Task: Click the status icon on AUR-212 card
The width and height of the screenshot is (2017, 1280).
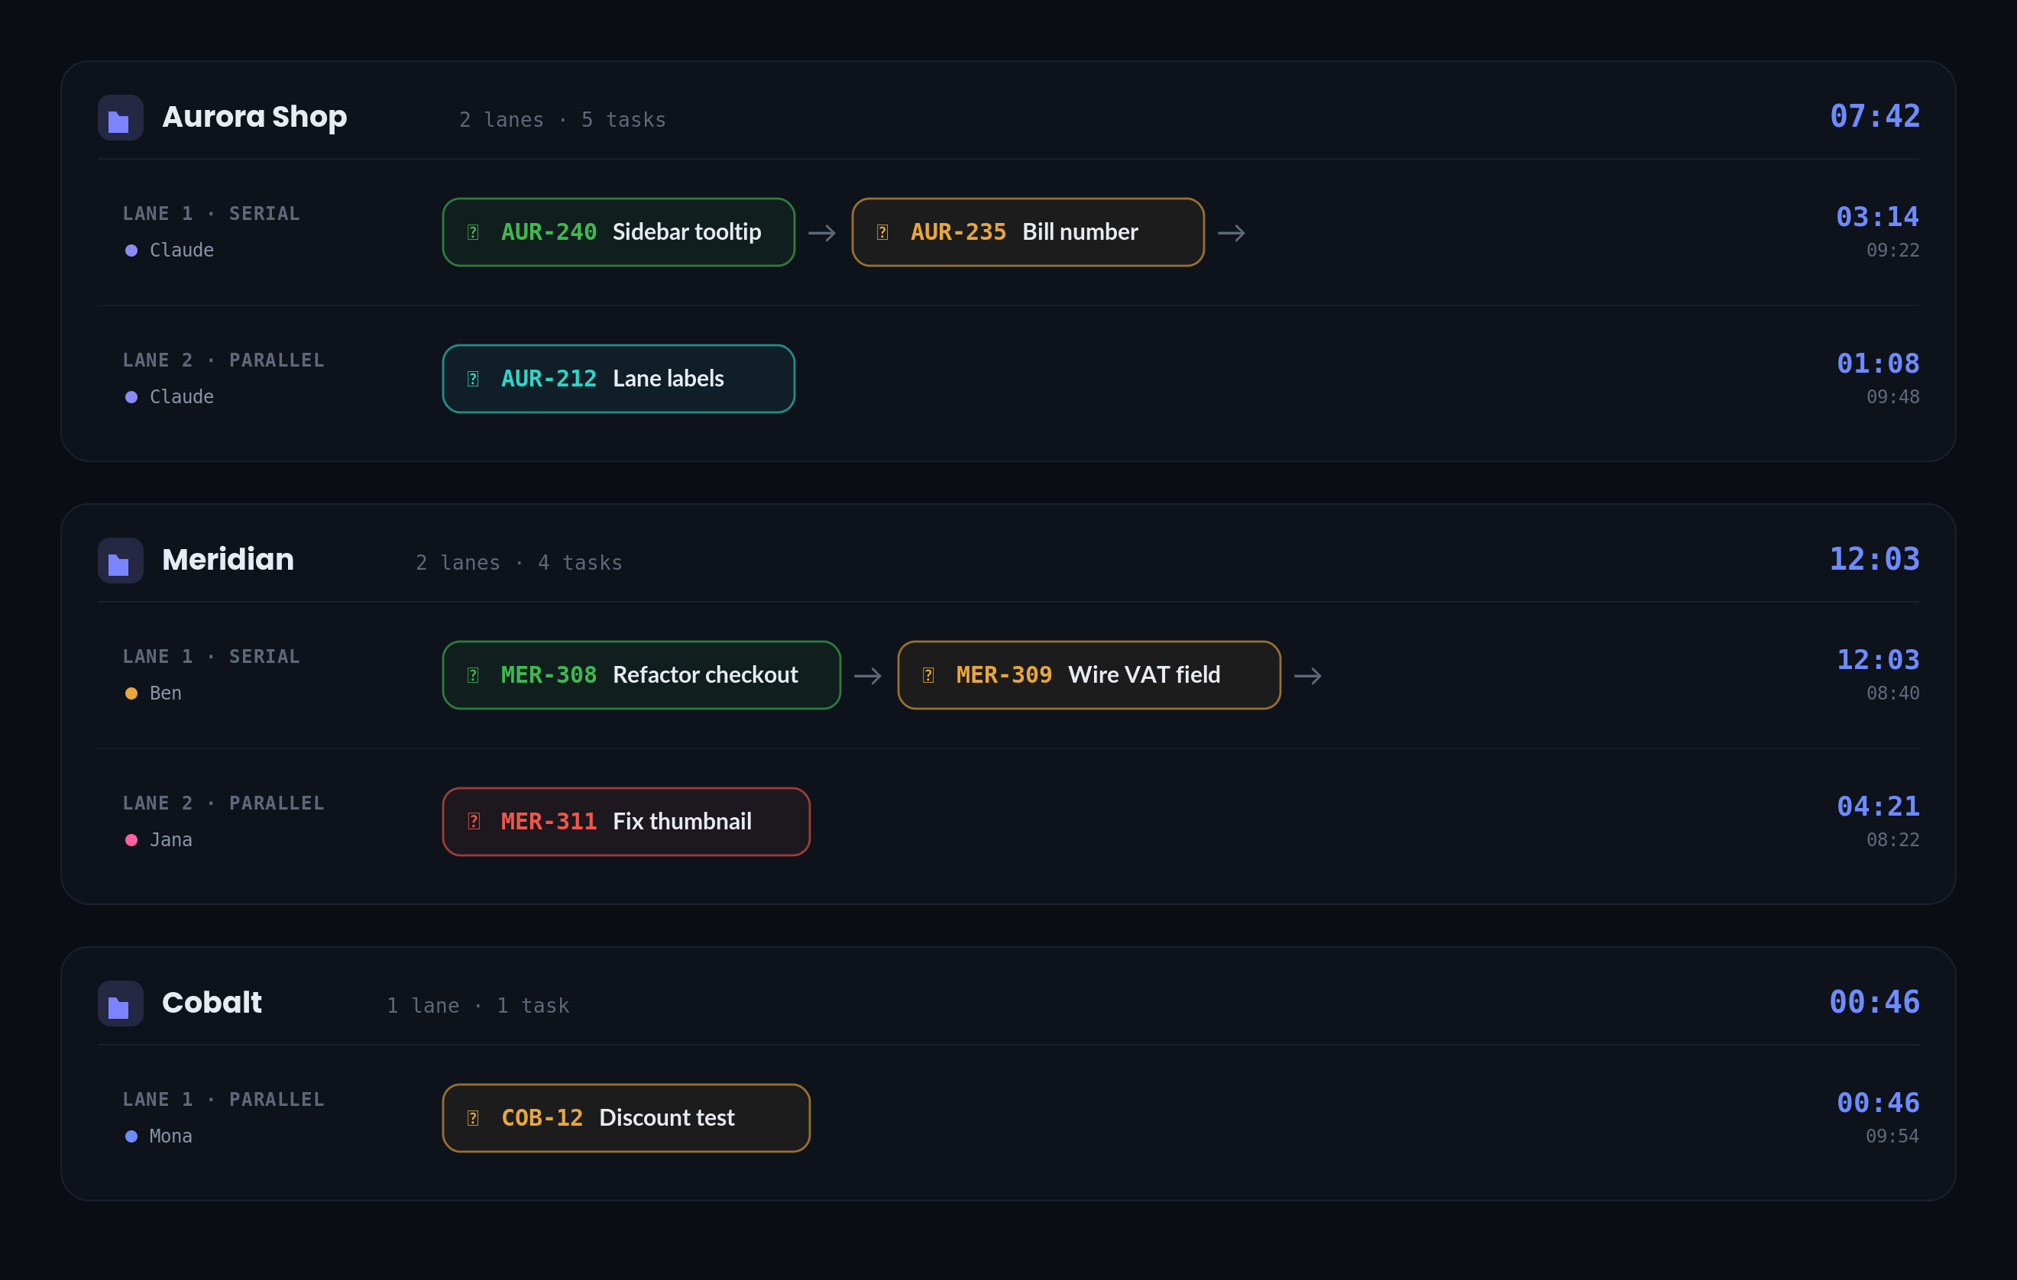Action: coord(473,378)
